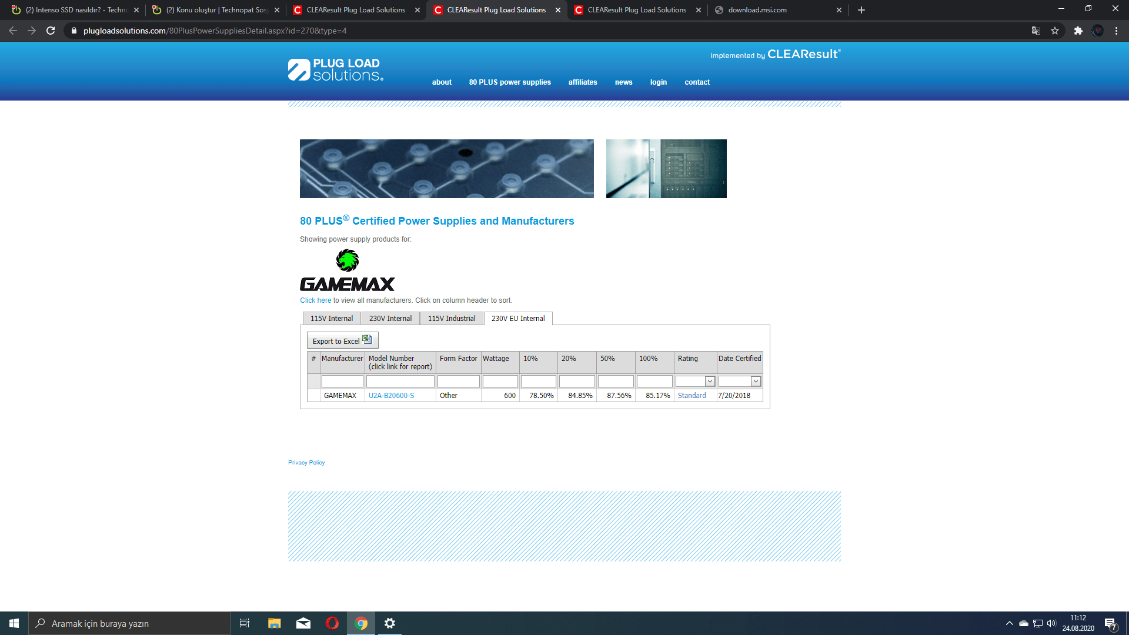Open 80 PLUS power supplies menu
Image resolution: width=1129 pixels, height=635 pixels.
[510, 82]
